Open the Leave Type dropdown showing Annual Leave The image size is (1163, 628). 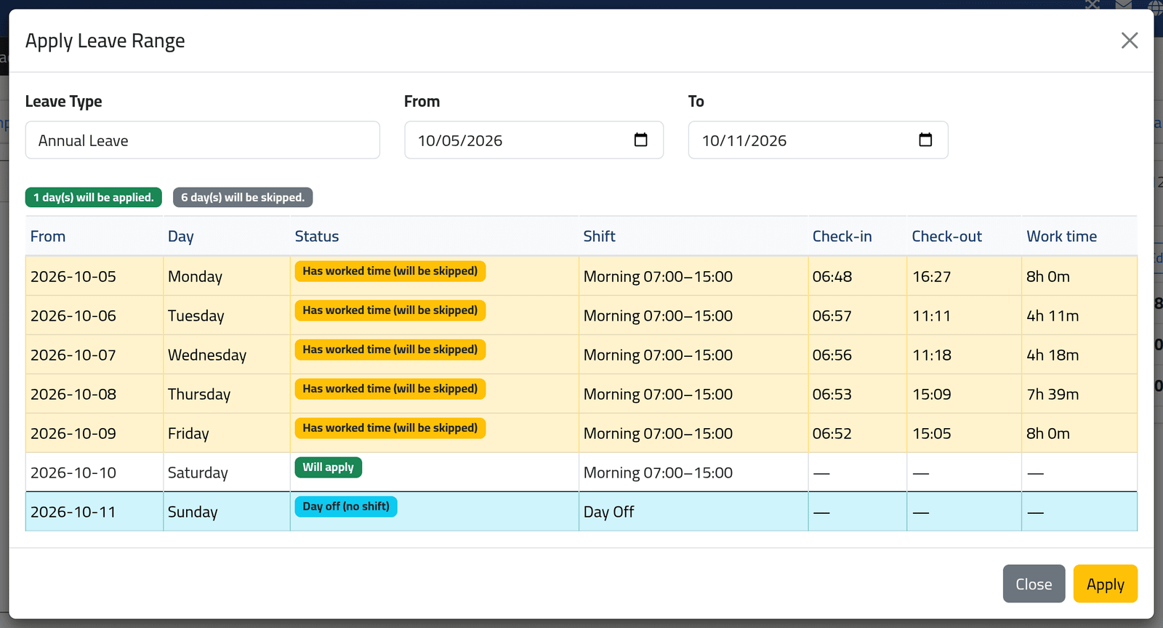tap(203, 140)
